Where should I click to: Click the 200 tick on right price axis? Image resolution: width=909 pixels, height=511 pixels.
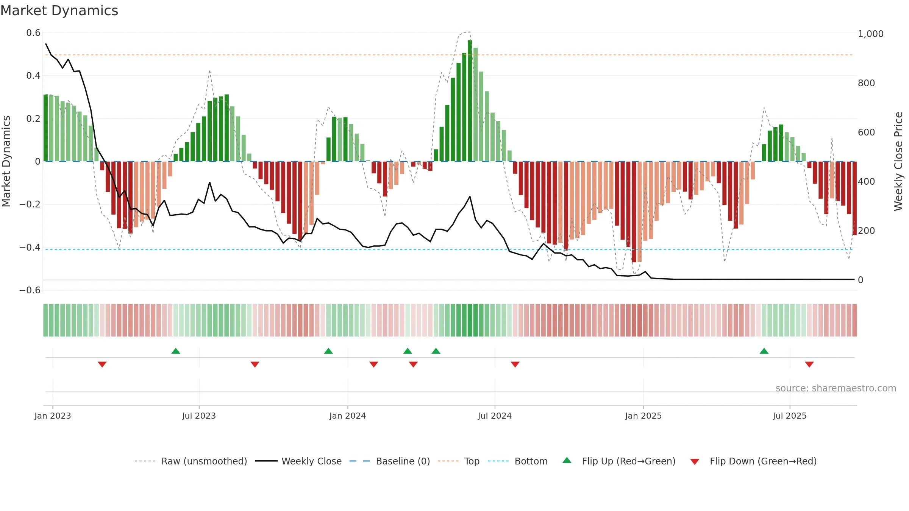pyautogui.click(x=867, y=231)
